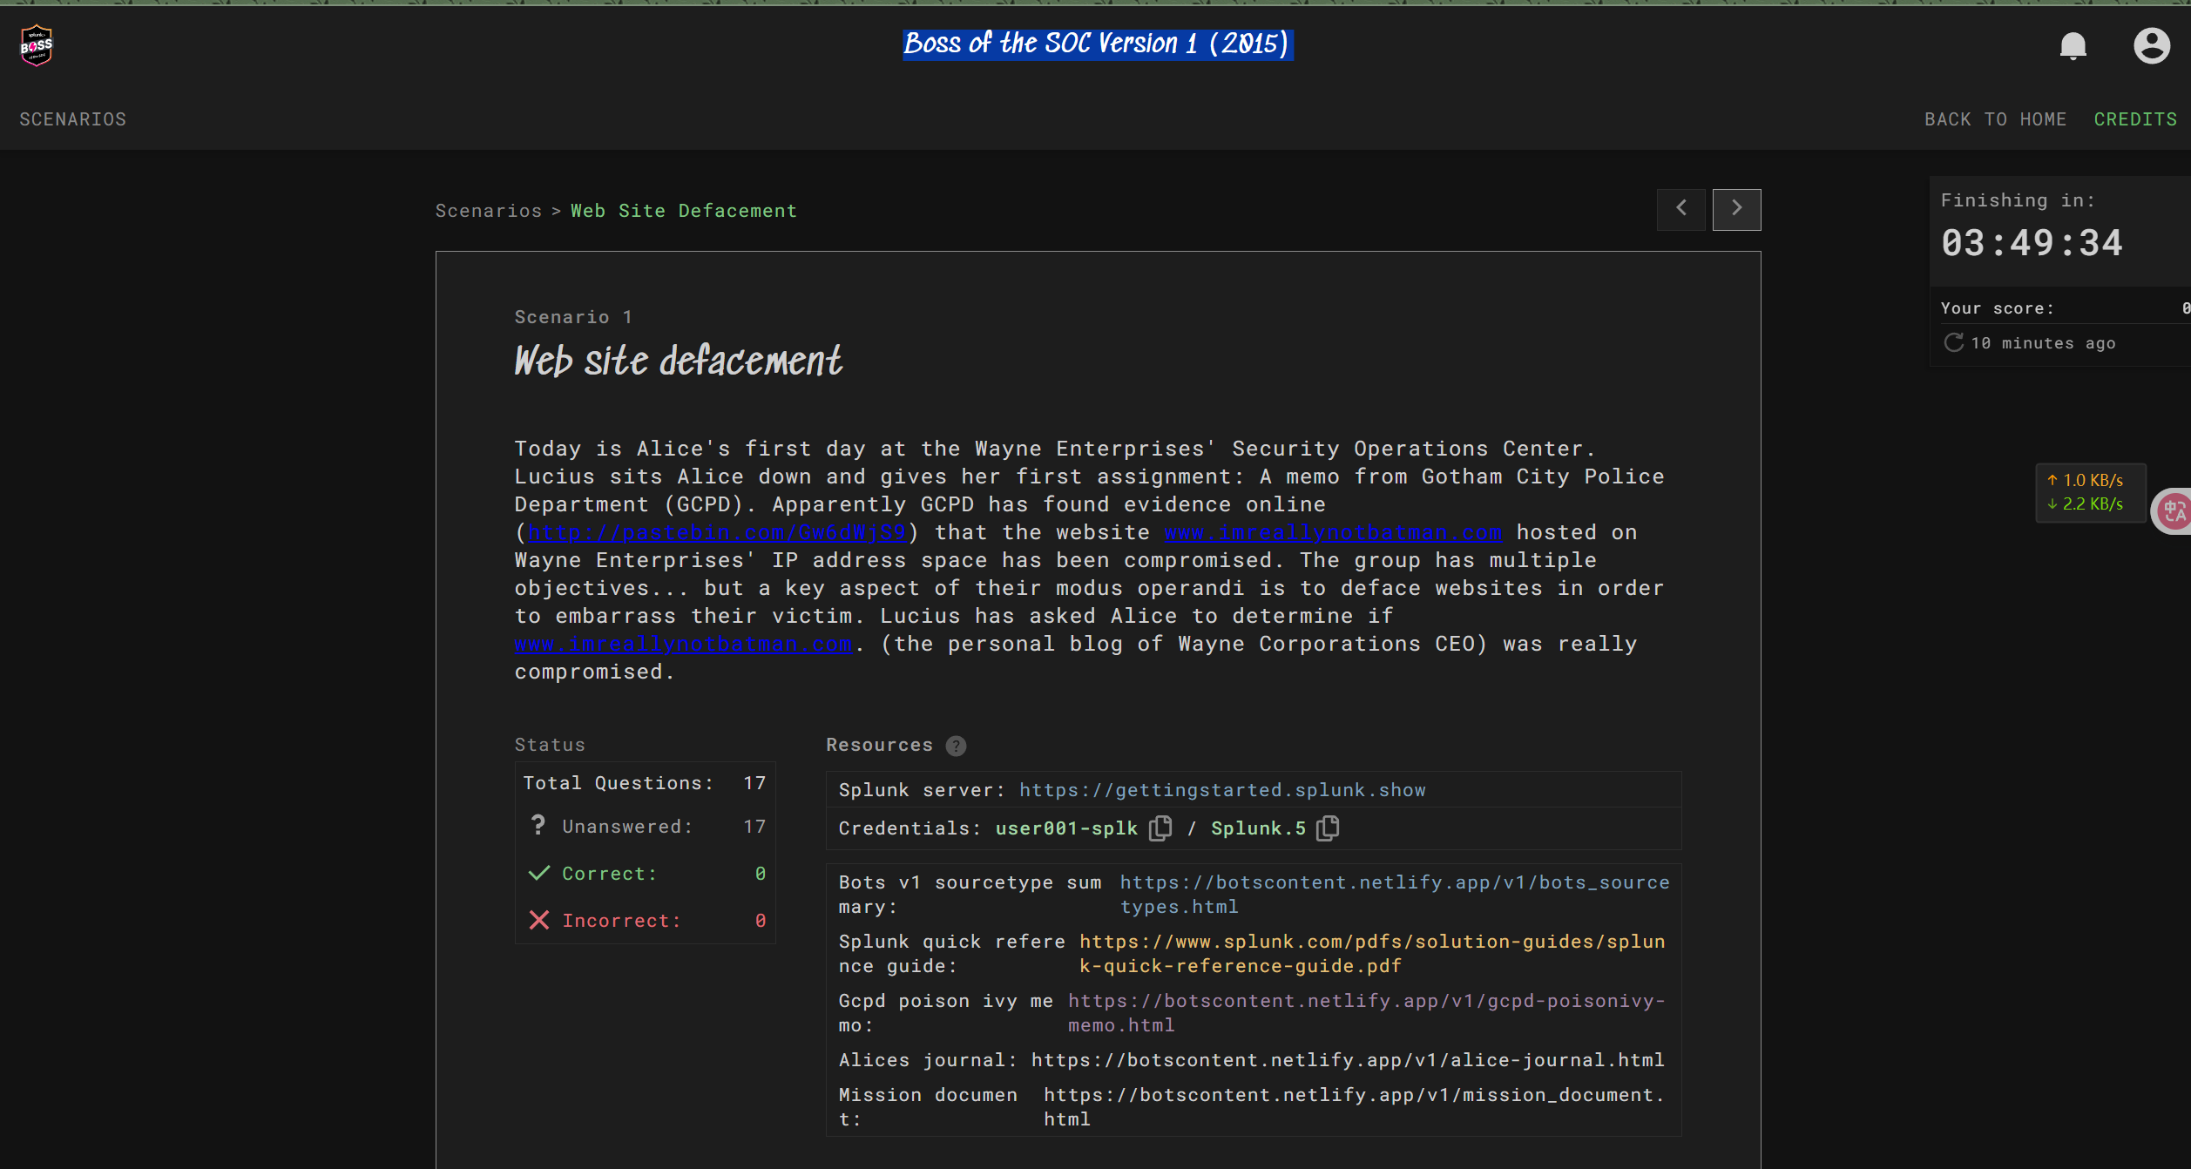Screen dimensions: 2191x1169
Task: Open the alice-journal.html link
Action: coord(1348,1060)
